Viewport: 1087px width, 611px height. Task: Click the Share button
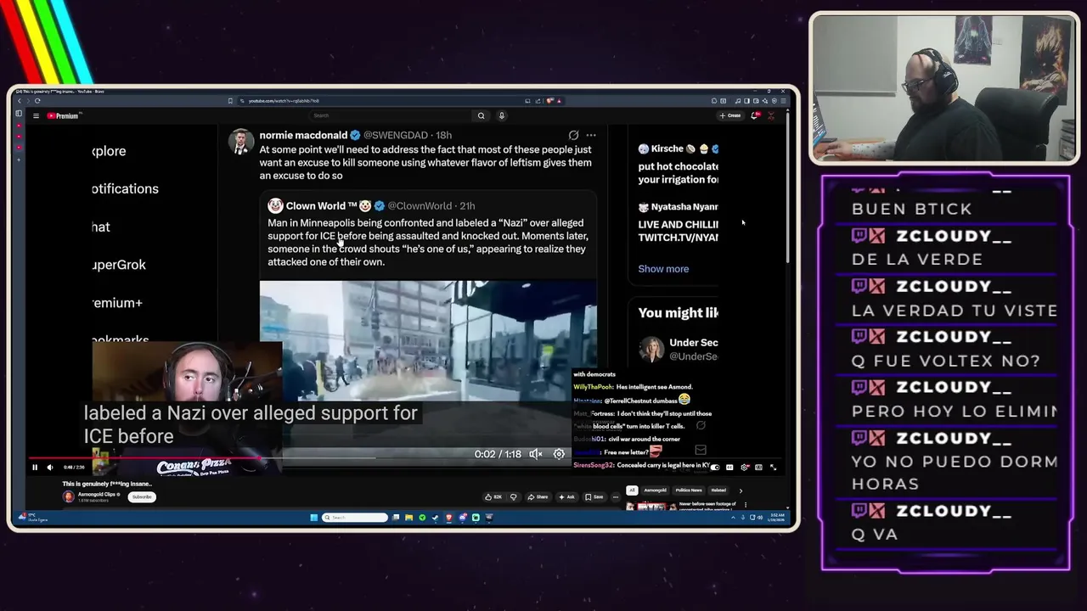(x=537, y=496)
